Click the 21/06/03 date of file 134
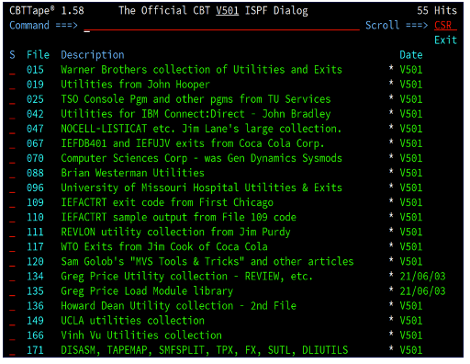Viewport: 470px width, 364px height. [x=422, y=276]
